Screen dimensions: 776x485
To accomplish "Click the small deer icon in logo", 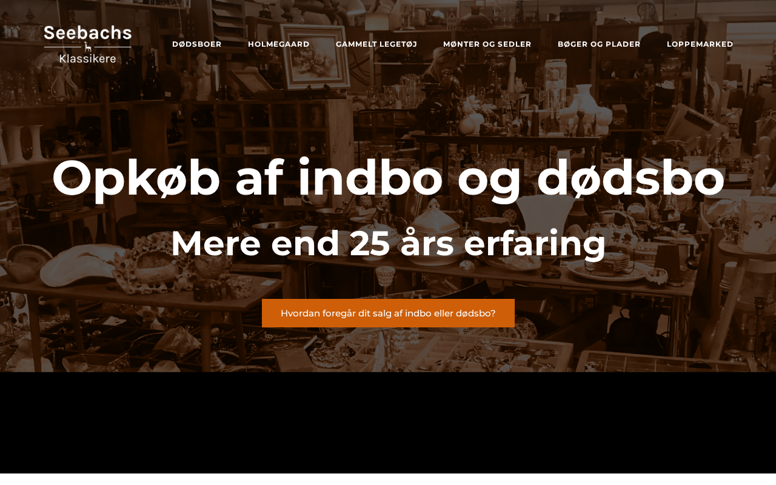I will point(87,47).
